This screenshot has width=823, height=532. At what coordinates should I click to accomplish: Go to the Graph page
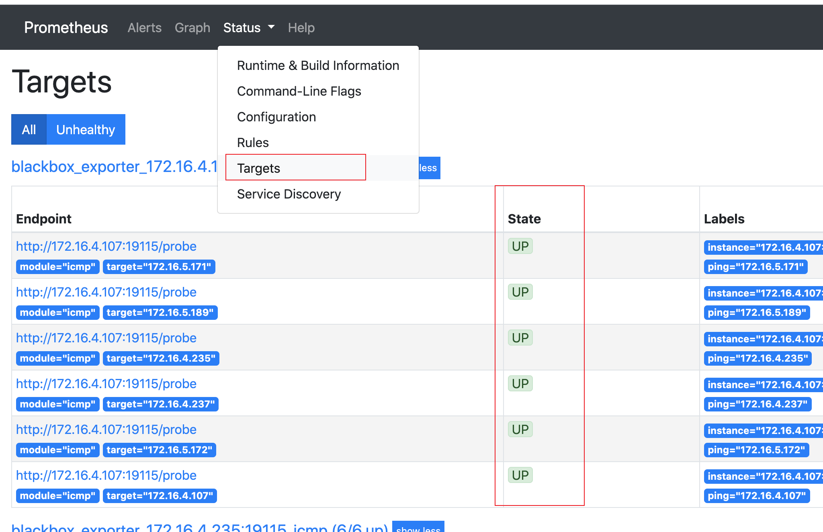point(192,28)
